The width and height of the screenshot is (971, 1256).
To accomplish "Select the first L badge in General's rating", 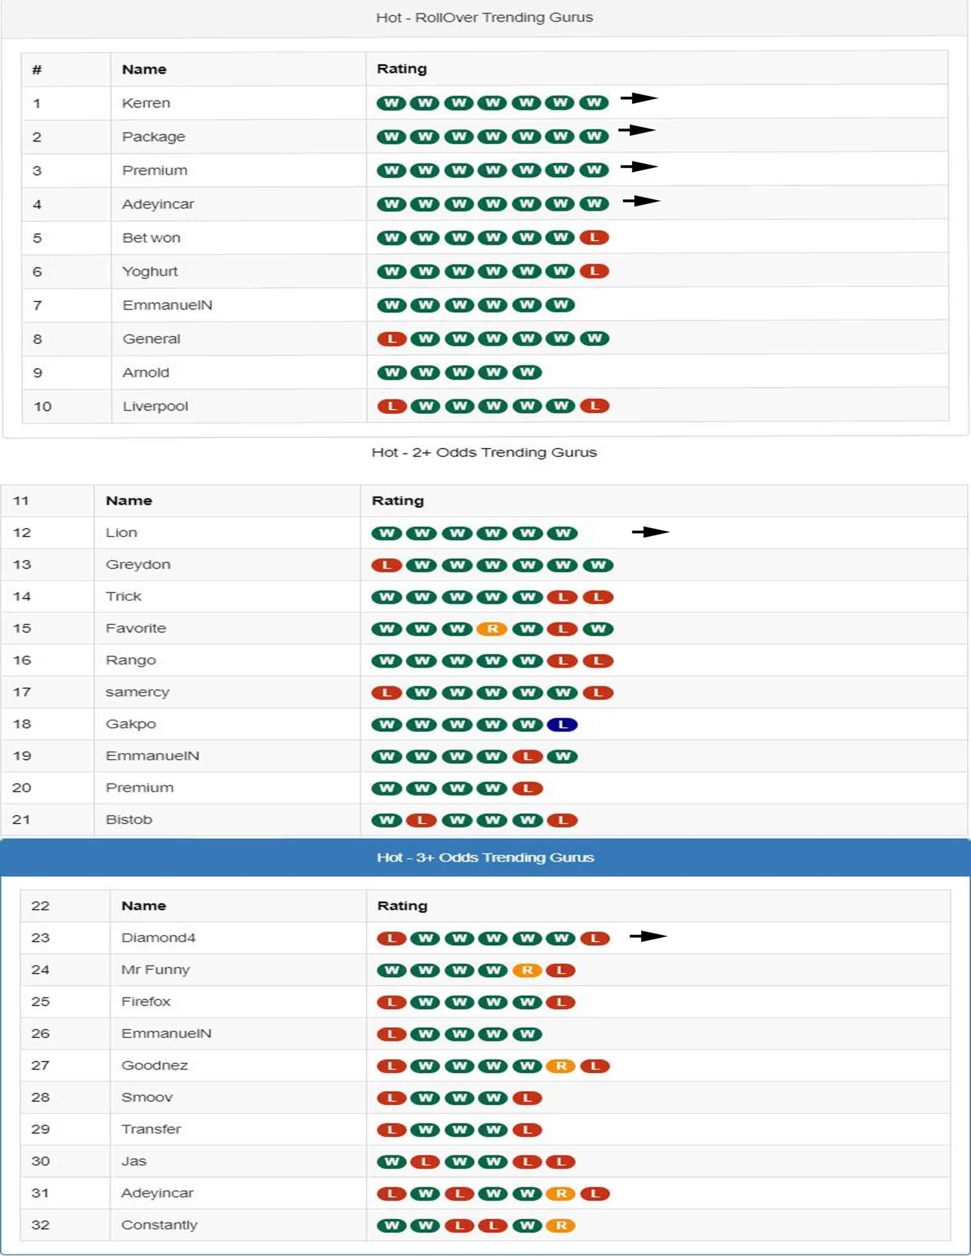I will tap(391, 338).
